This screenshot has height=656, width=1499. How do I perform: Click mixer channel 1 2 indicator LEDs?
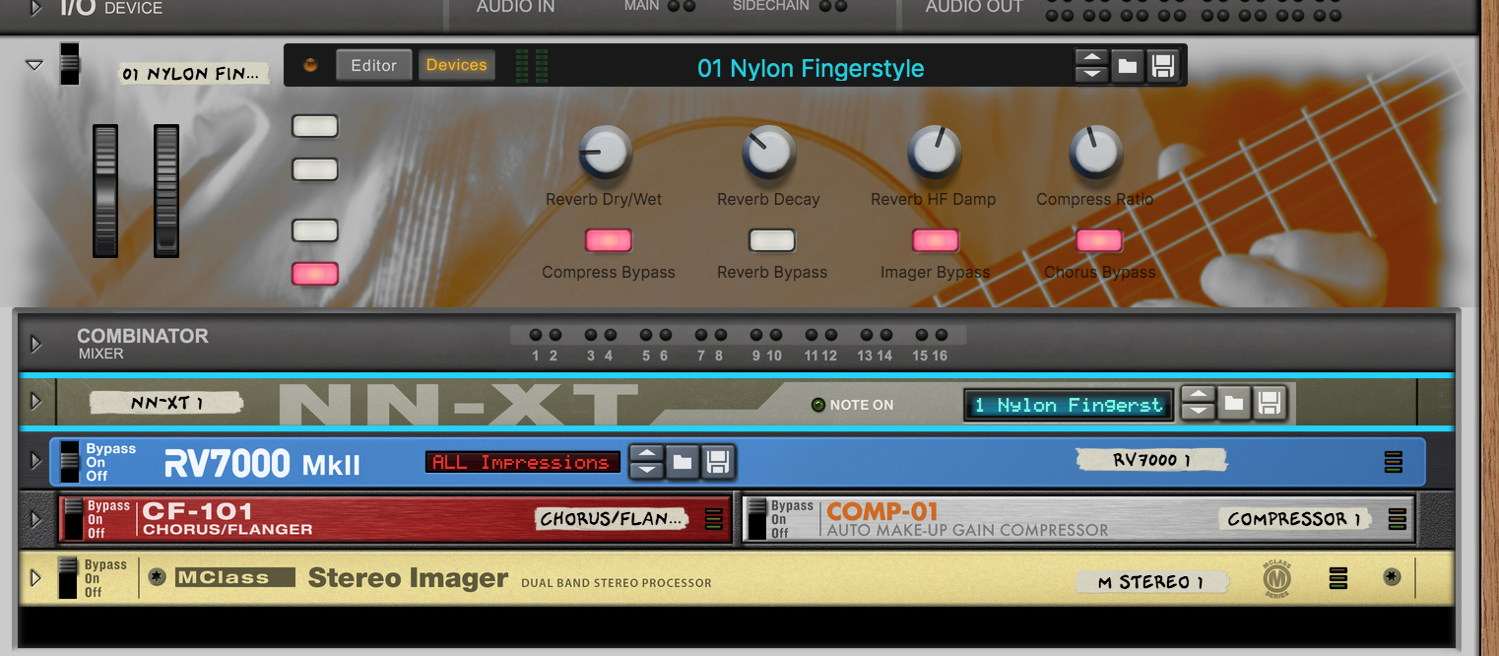pyautogui.click(x=545, y=335)
